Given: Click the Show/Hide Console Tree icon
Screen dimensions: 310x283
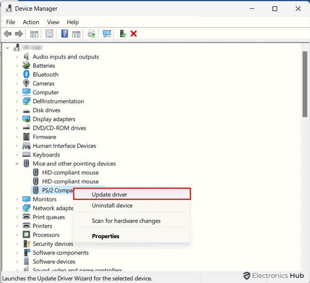Looking at the screenshot, I should (34, 34).
